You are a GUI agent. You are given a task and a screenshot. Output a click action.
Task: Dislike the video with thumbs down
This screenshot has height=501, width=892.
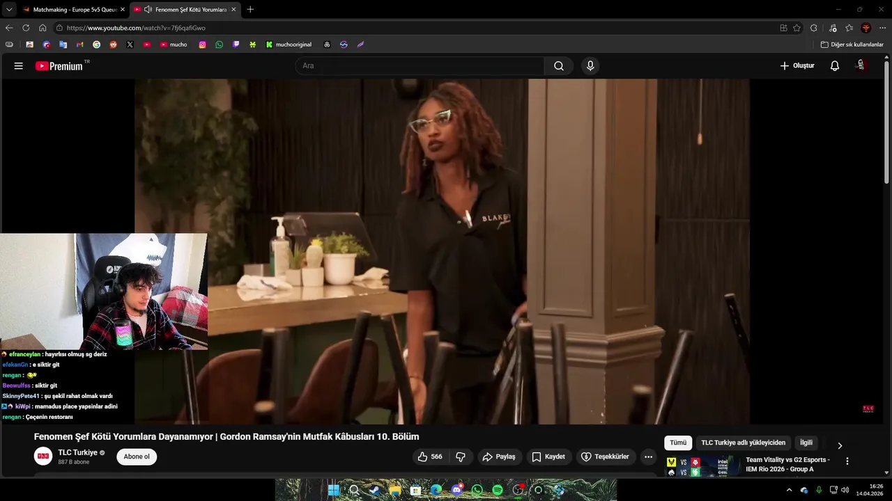pos(461,457)
